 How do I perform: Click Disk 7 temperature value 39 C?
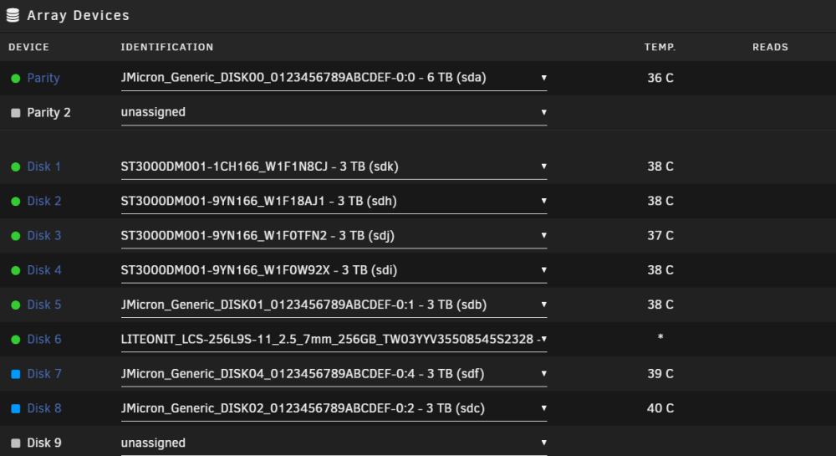pos(660,374)
